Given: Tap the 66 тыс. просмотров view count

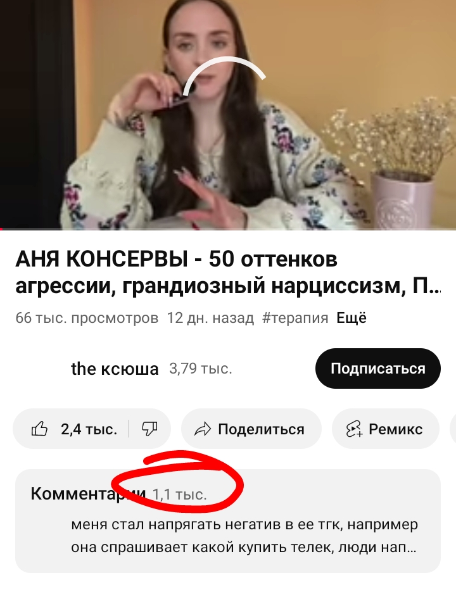Looking at the screenshot, I should pyautogui.click(x=87, y=318).
